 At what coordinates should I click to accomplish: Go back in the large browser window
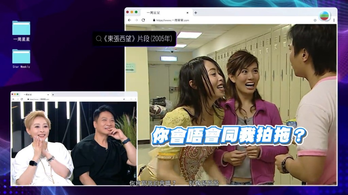click(x=129, y=20)
